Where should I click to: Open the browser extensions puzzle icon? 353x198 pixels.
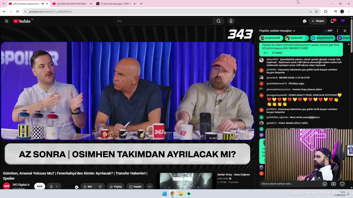(326, 12)
